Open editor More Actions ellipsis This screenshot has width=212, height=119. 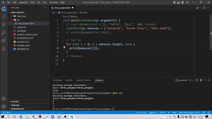click(x=208, y=8)
